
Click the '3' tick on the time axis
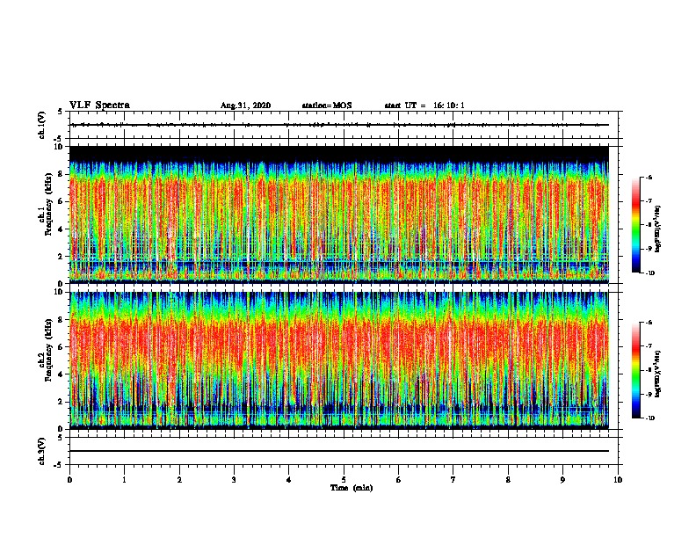(234, 480)
